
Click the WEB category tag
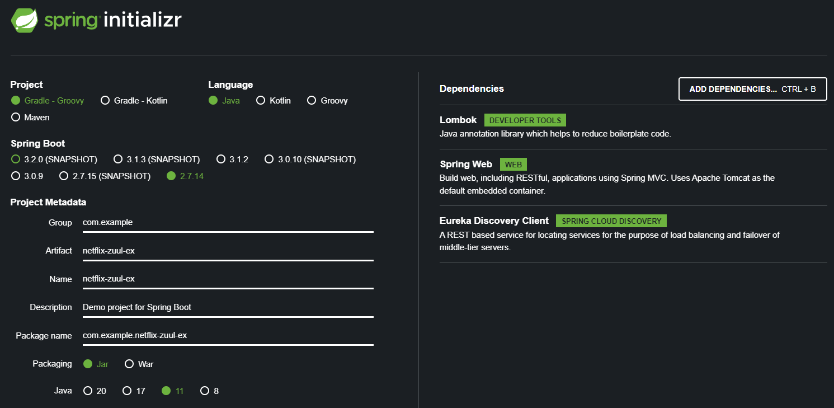[513, 165]
